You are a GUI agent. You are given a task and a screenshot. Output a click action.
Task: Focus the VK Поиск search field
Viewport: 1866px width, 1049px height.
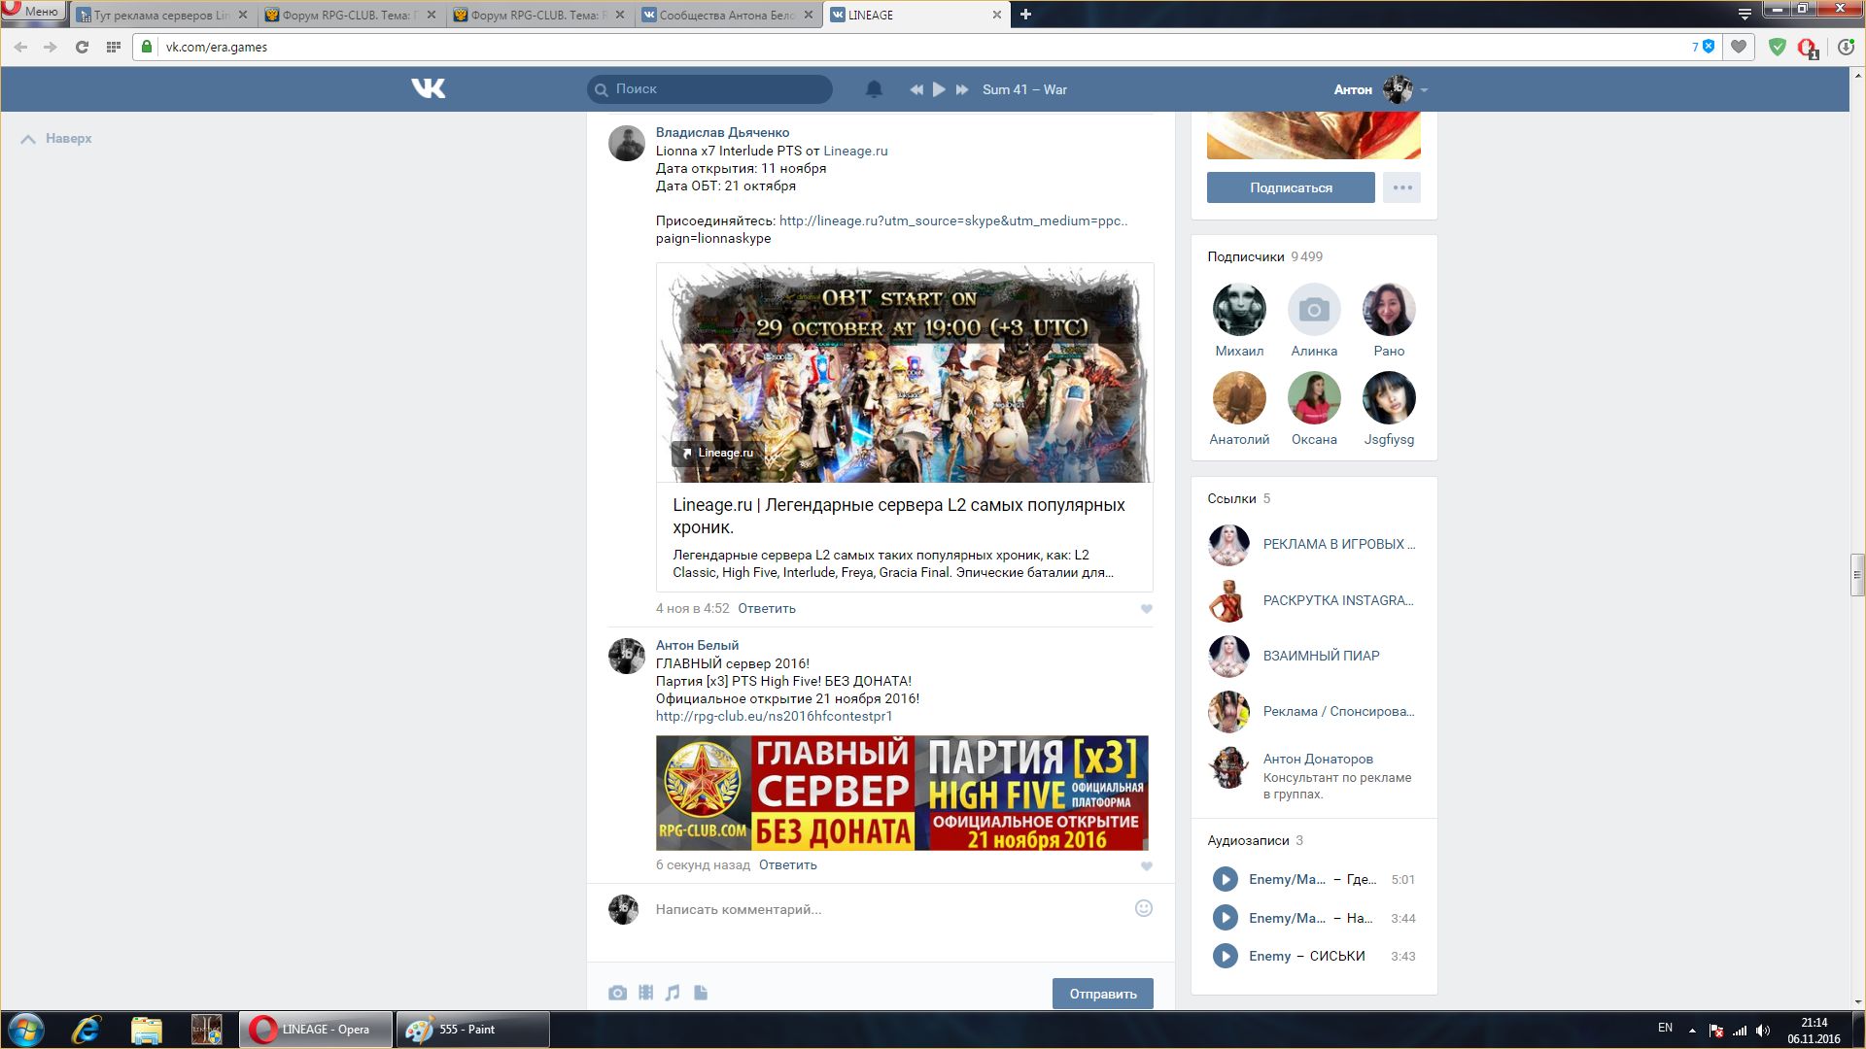click(x=710, y=88)
